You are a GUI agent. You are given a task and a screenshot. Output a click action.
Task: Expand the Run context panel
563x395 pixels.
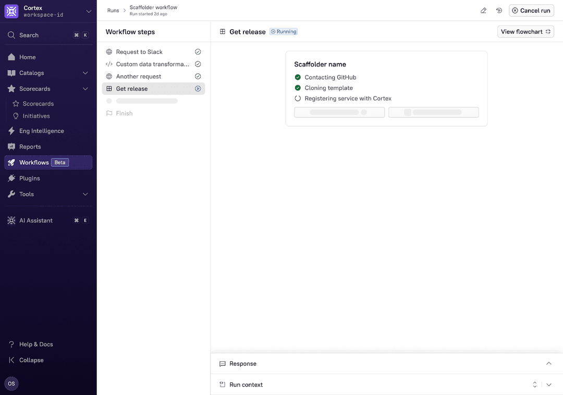pos(548,384)
